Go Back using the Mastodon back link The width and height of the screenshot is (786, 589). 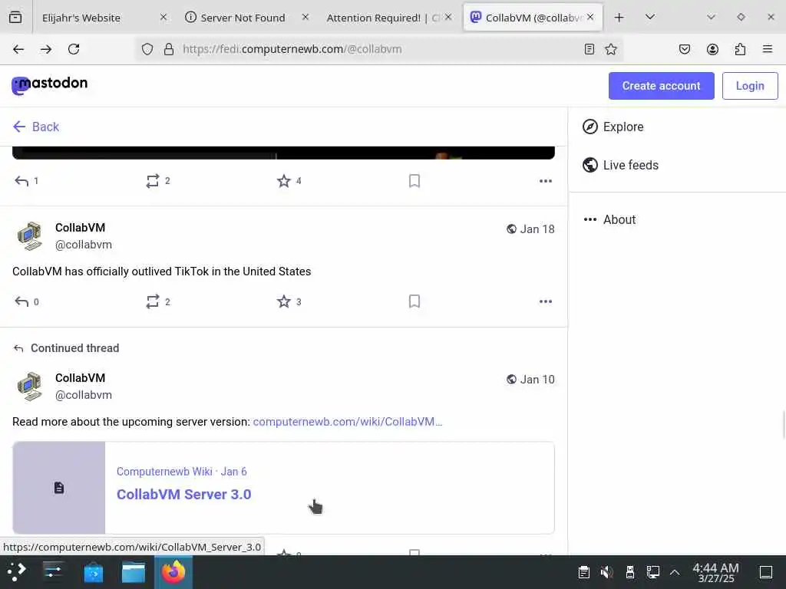coord(36,127)
